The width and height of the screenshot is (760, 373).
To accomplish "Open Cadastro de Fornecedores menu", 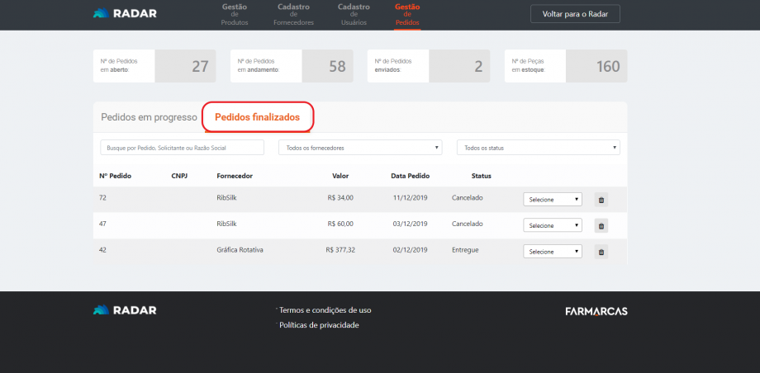I will [293, 14].
